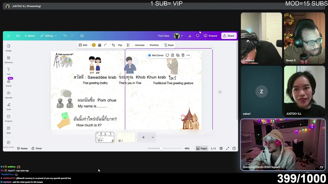Enter fullscreen mode

(228, 148)
